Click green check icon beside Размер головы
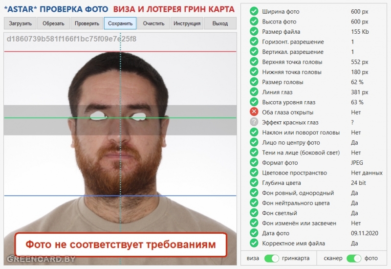This screenshot has width=391, height=269. pyautogui.click(x=254, y=82)
